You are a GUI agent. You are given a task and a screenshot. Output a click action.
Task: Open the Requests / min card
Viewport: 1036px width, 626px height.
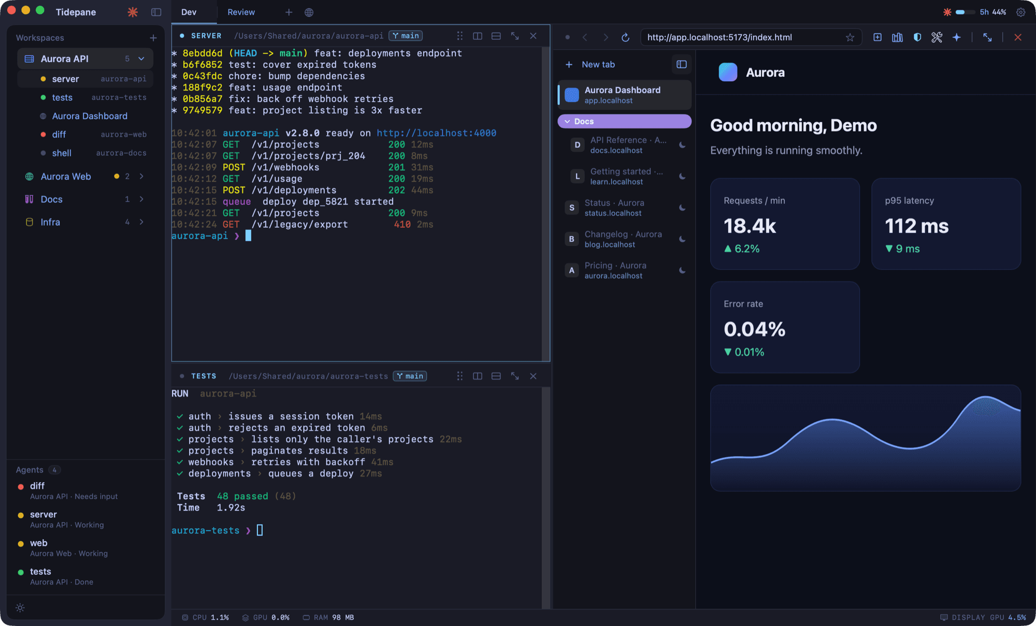[785, 224]
